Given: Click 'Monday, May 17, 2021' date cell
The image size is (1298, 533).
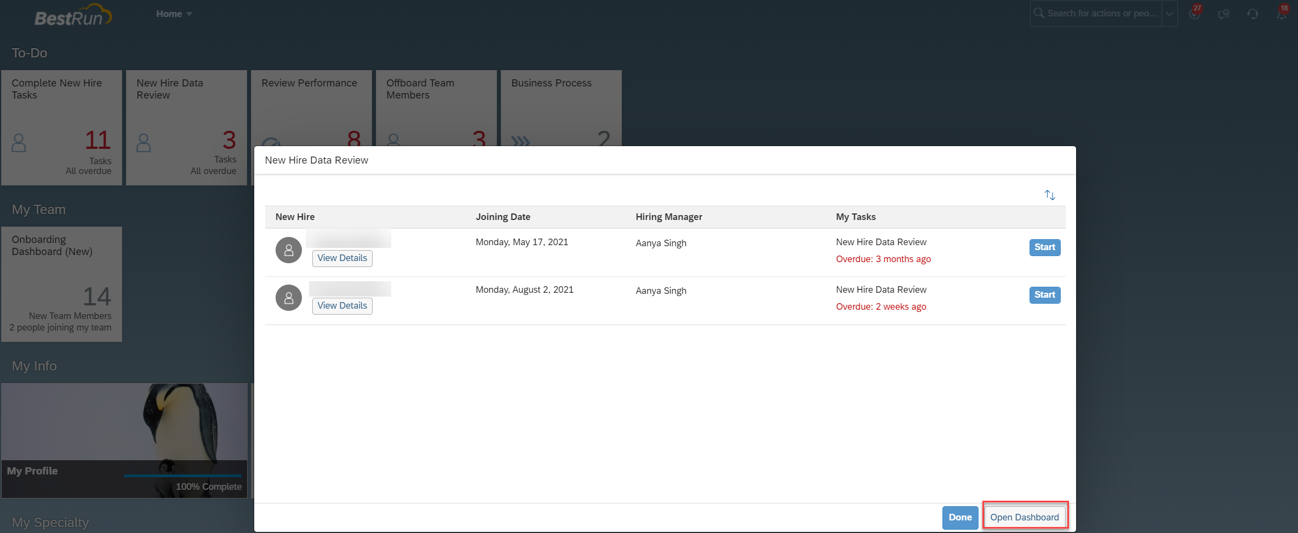Looking at the screenshot, I should point(522,242).
